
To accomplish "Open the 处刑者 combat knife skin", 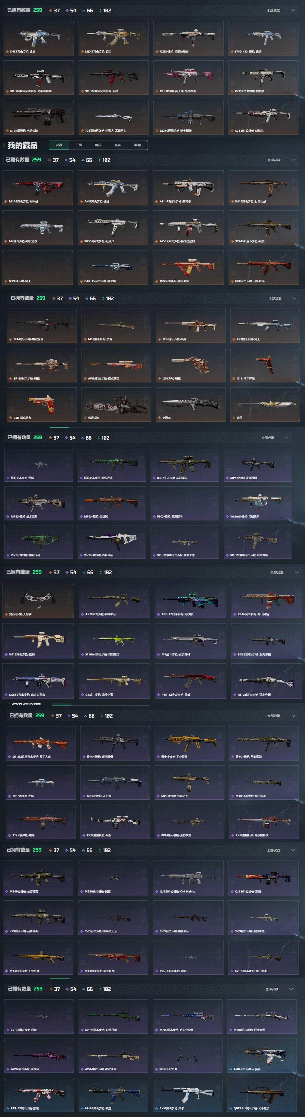I will point(190,404).
